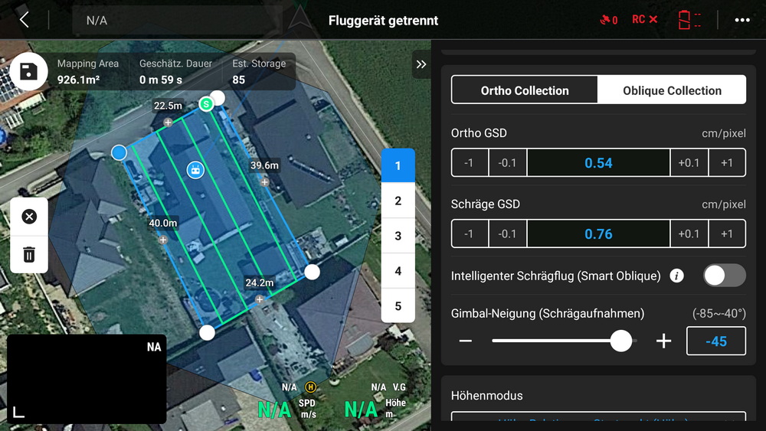Decrease Schräge GSD by 1
This screenshot has width=766, height=431.
(x=470, y=233)
